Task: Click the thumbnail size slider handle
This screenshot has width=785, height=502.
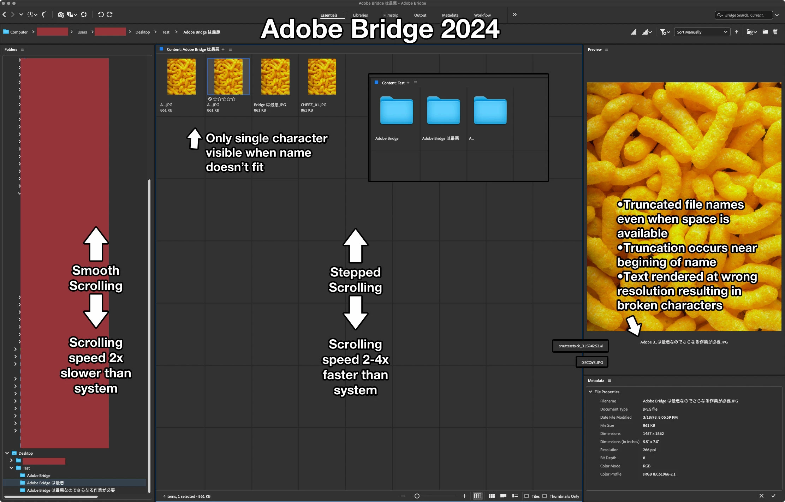Action: (x=417, y=496)
